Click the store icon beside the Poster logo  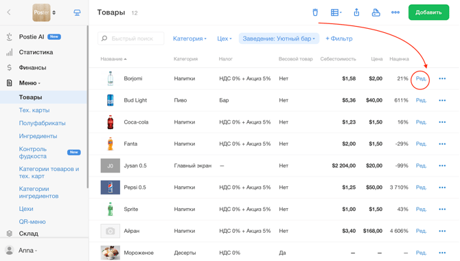[77, 12]
